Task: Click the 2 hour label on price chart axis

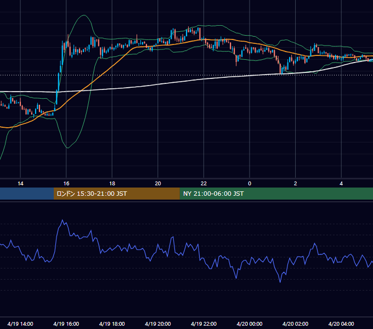Action: pos(296,184)
